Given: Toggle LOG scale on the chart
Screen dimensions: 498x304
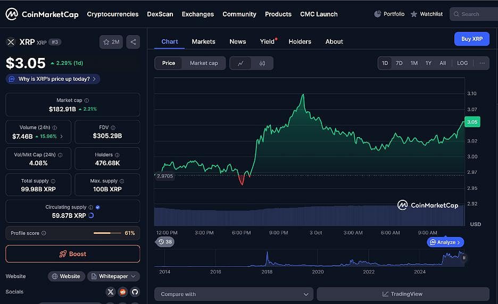Looking at the screenshot, I should (462, 63).
